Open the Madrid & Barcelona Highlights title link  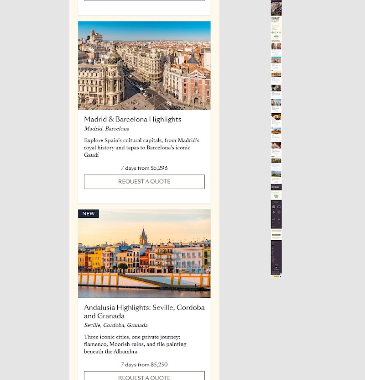click(133, 119)
